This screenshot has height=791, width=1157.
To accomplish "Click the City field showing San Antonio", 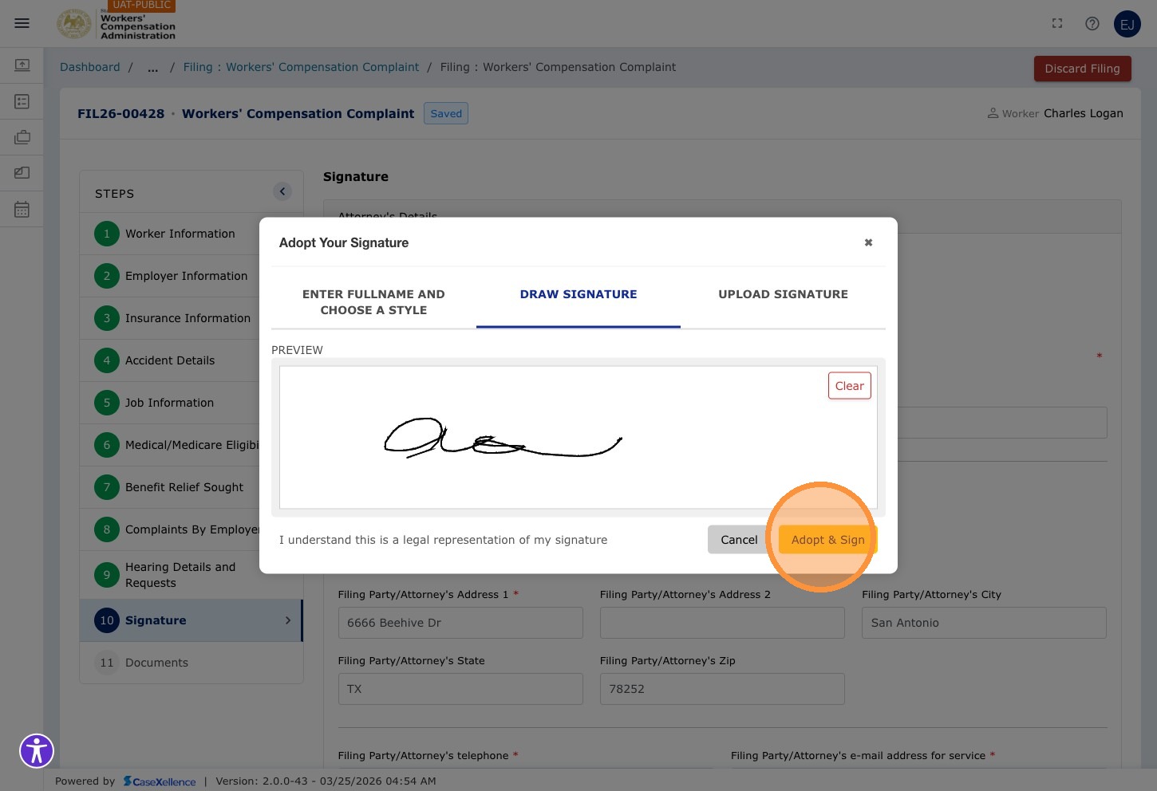I will [x=984, y=623].
